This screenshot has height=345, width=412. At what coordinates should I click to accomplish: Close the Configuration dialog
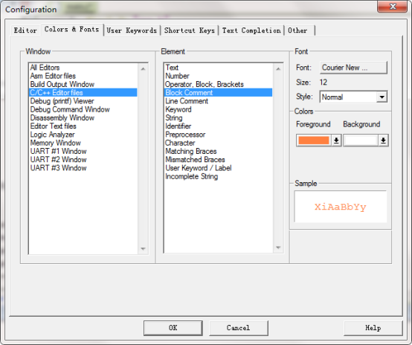coord(393,6)
